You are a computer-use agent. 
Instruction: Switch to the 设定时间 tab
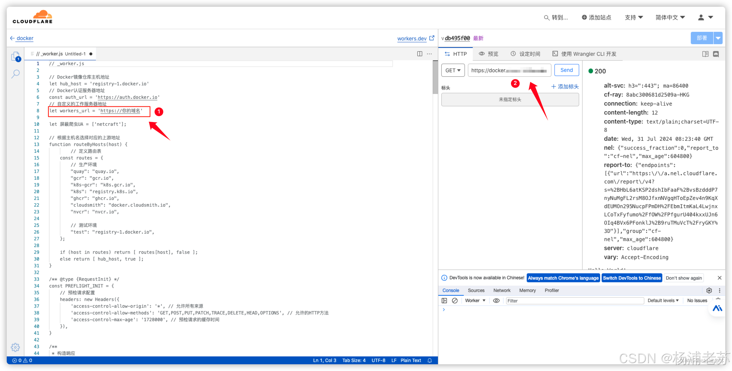(x=525, y=54)
